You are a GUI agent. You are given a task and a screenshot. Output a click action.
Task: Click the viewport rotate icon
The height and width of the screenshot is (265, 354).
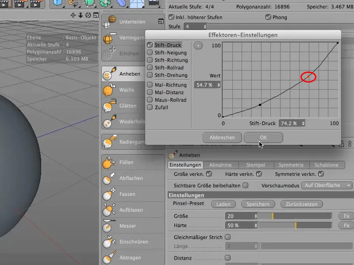point(88,15)
